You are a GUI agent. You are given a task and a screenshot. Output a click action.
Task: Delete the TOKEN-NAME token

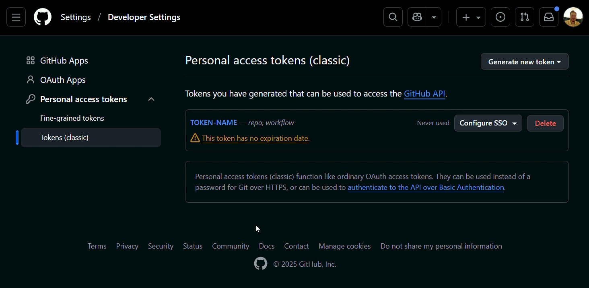pyautogui.click(x=545, y=123)
